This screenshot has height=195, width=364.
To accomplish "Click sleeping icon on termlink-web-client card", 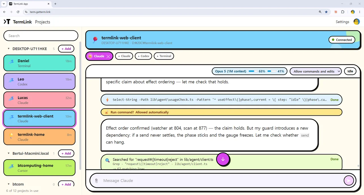I will [x=11, y=117].
